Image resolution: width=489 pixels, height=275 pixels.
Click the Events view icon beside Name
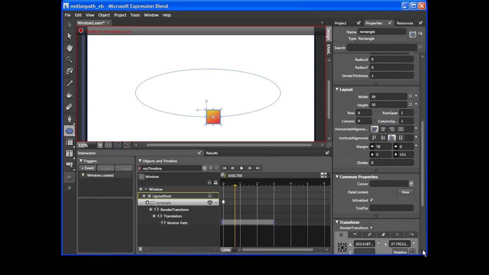pyautogui.click(x=421, y=34)
